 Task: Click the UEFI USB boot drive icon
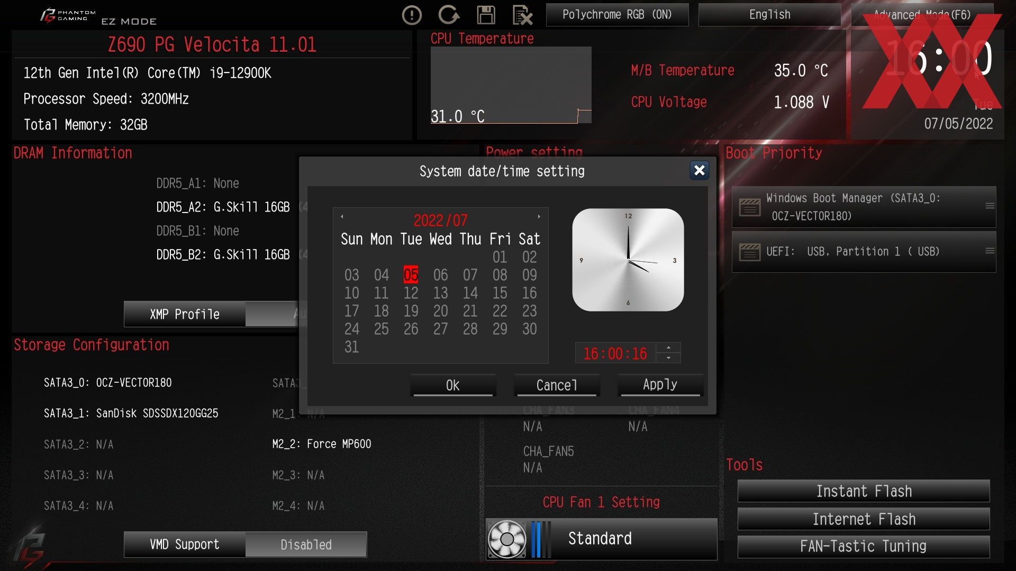point(749,252)
